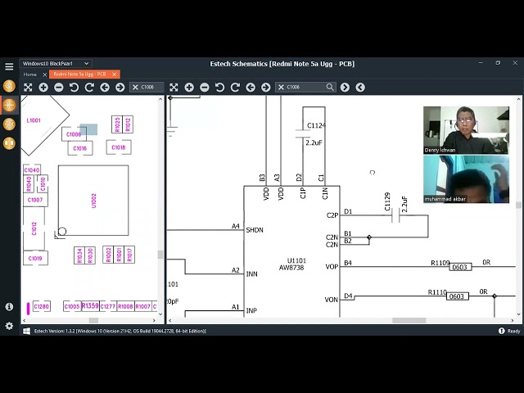The width and height of the screenshot is (524, 393).
Task: Select capacitor C1018 on the PCB
Action: (x=119, y=147)
